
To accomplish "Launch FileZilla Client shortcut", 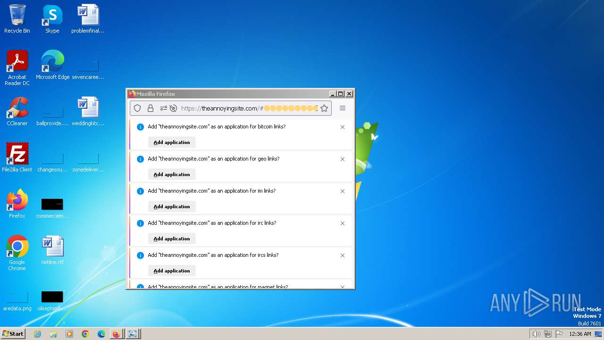I will pos(17,157).
